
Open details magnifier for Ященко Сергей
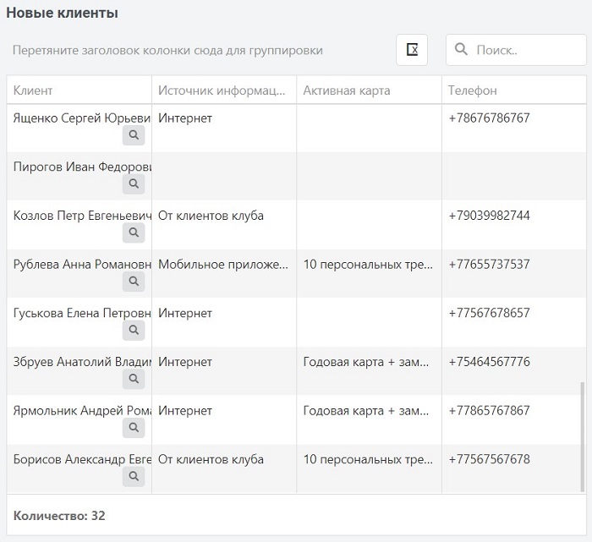[134, 135]
